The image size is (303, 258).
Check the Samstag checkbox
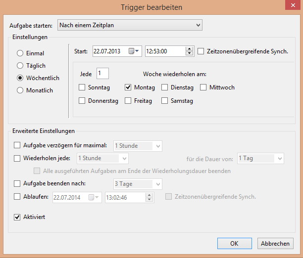tap(164, 100)
